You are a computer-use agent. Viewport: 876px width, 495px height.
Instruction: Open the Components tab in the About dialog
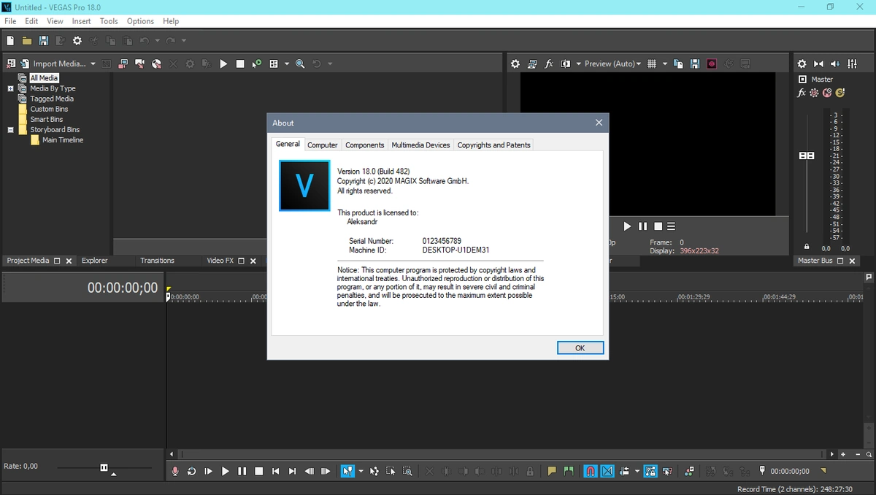[365, 145]
